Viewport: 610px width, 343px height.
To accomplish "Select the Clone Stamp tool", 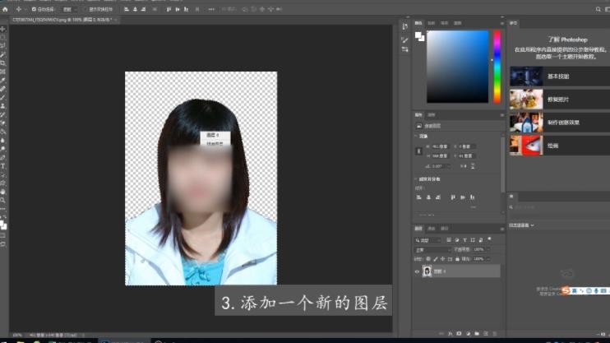I will [3, 106].
